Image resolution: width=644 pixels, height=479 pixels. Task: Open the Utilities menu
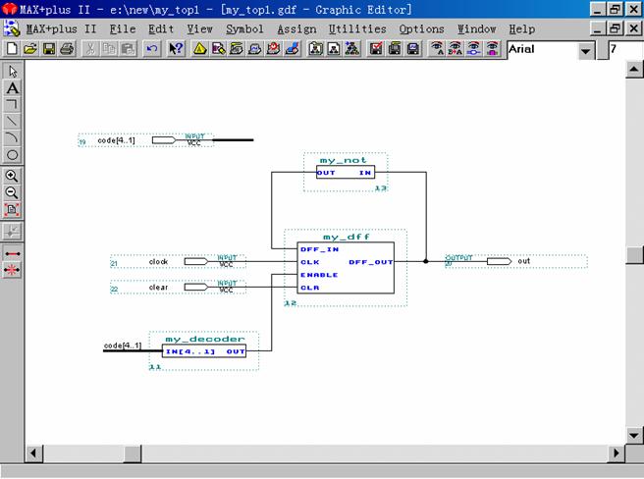tap(357, 29)
